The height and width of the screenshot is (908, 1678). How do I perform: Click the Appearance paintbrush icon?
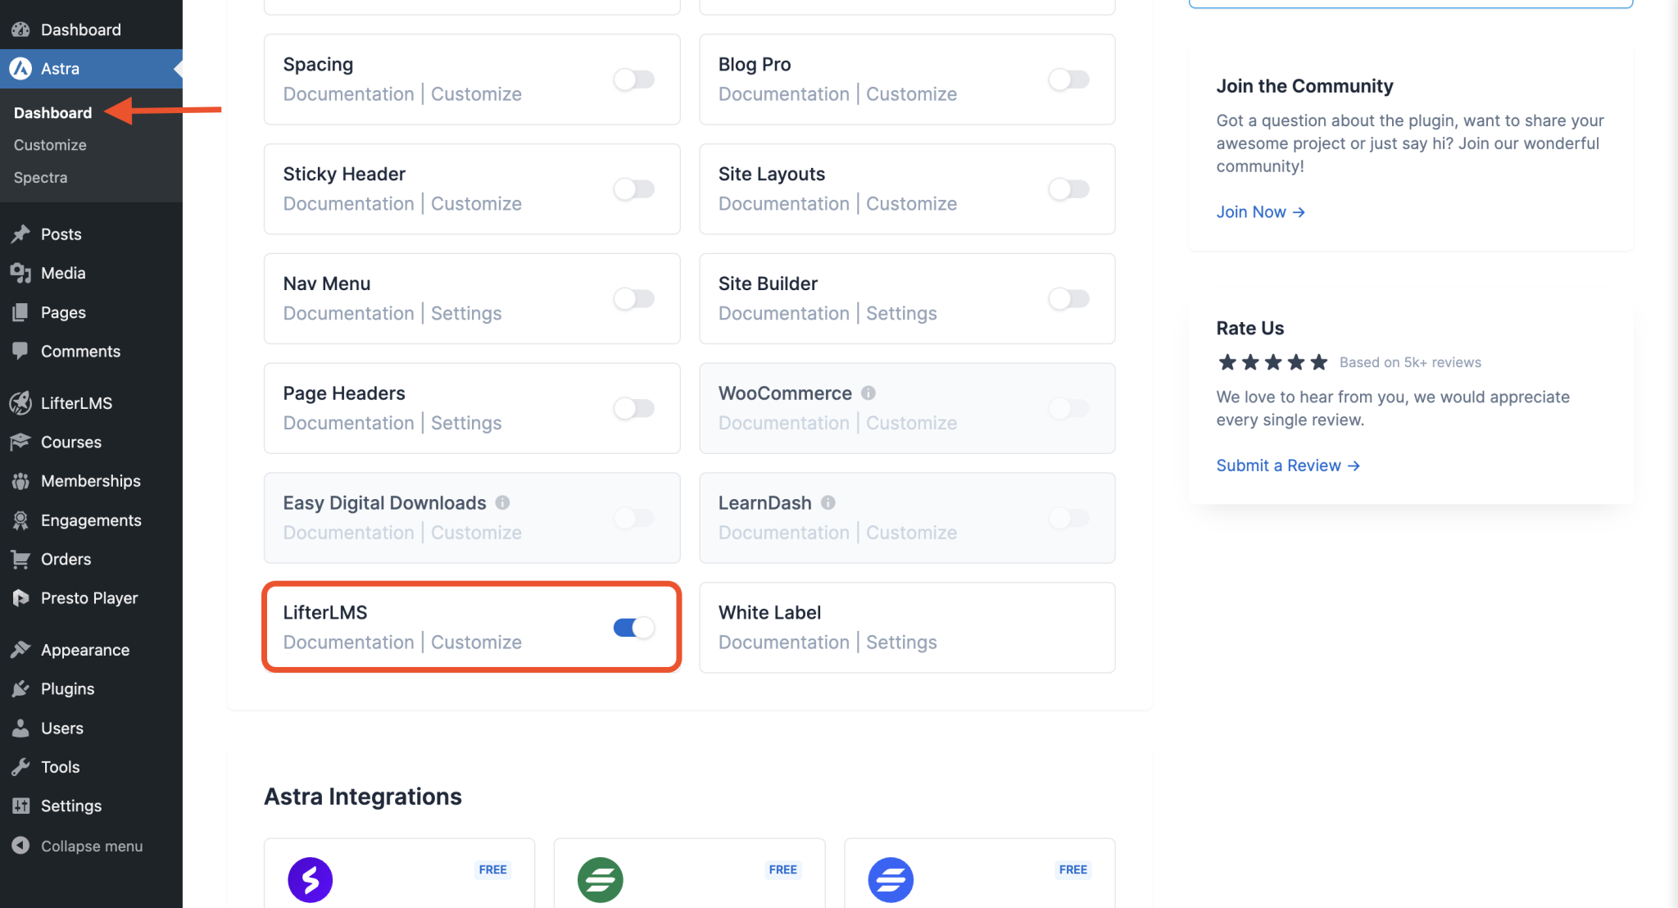tap(20, 649)
